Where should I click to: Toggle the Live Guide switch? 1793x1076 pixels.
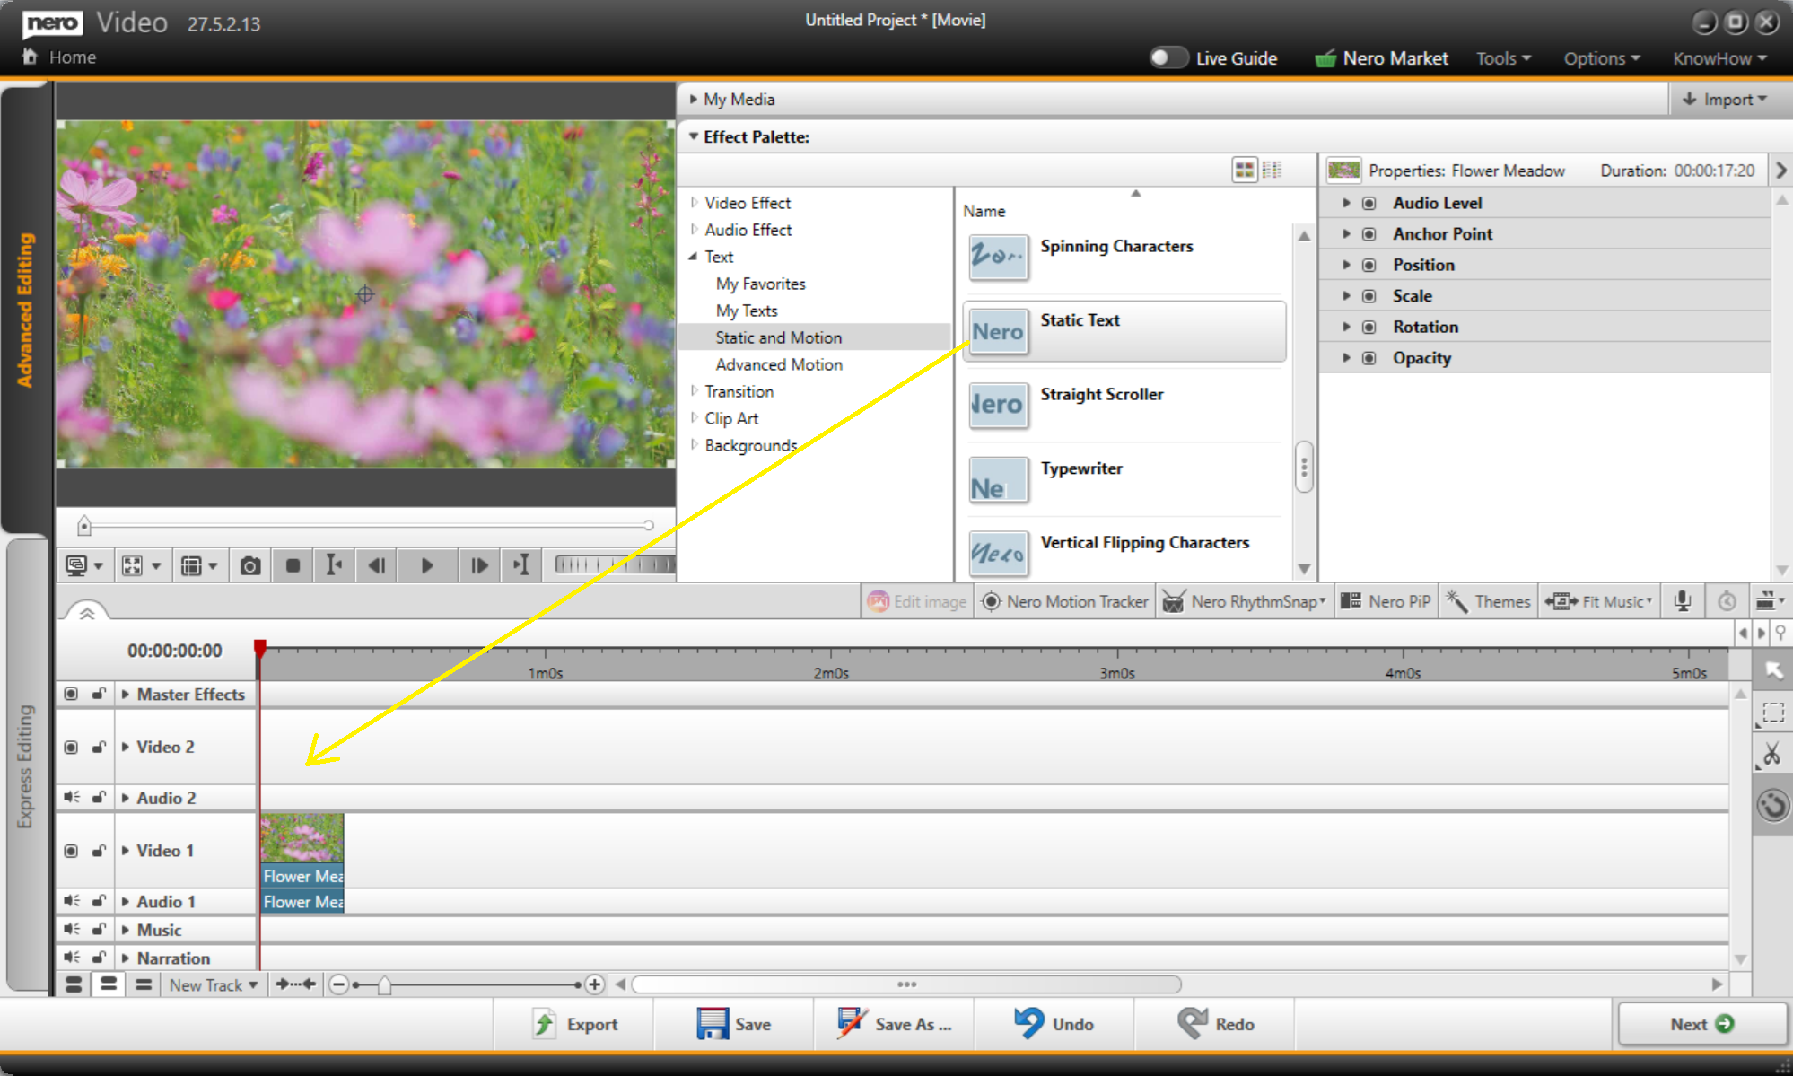click(1168, 58)
